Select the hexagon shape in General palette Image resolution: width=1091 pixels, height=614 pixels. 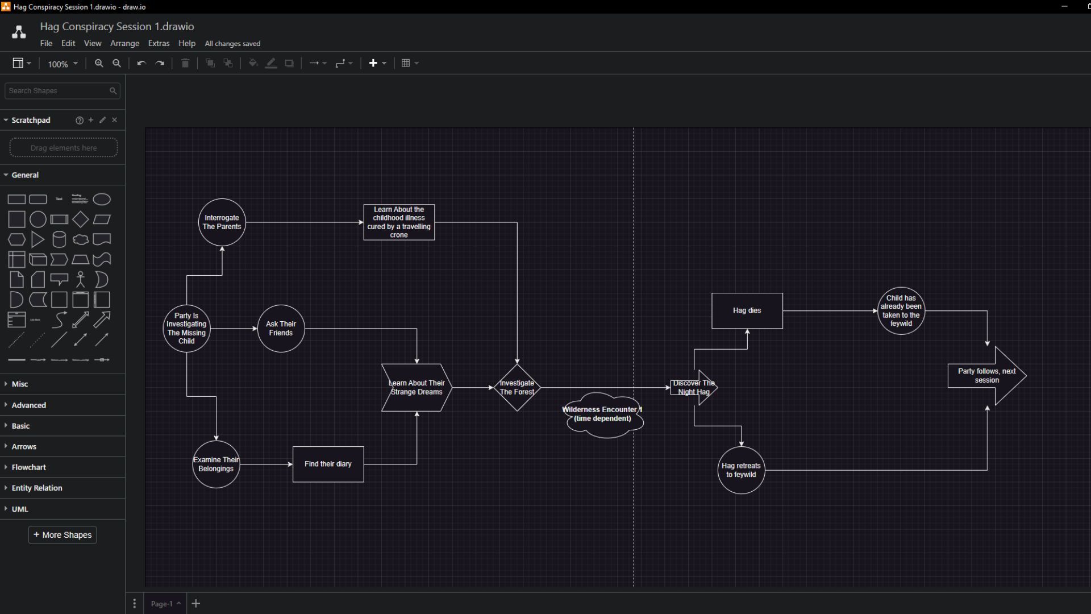[x=16, y=239]
